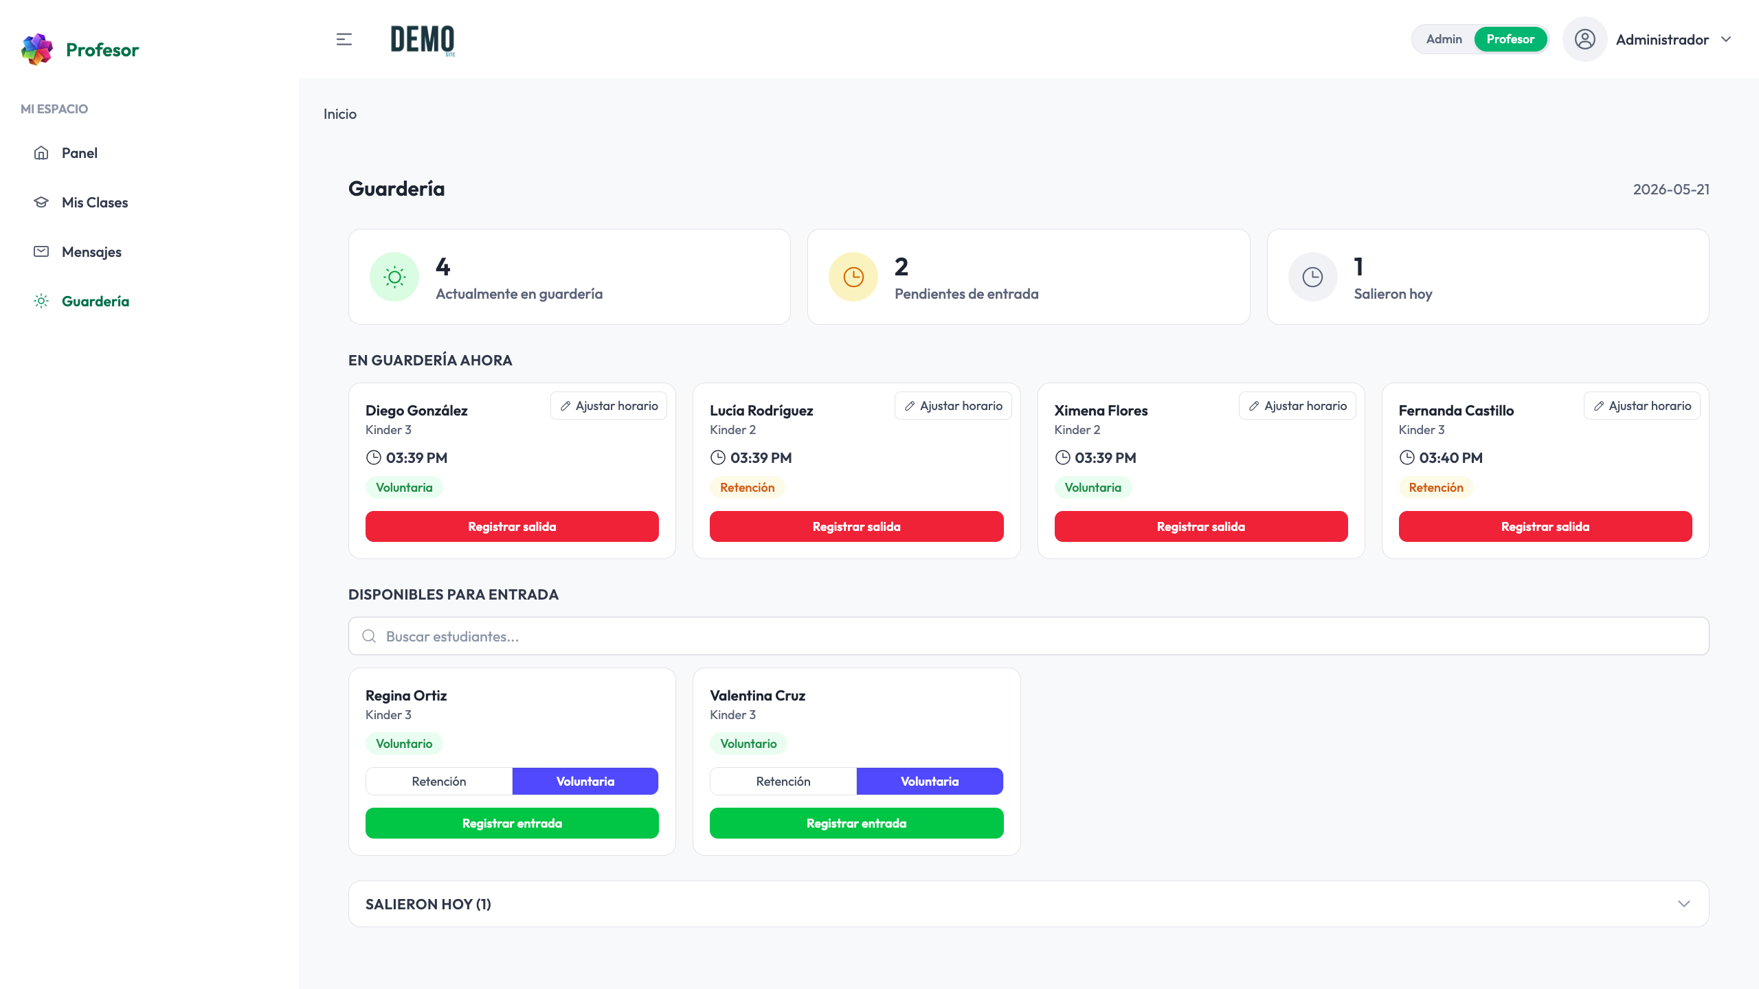Open Guardería in the sidebar
This screenshot has width=1759, height=989.
click(96, 301)
